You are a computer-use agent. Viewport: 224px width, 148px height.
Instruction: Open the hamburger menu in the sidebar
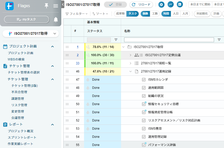[x=56, y=6]
